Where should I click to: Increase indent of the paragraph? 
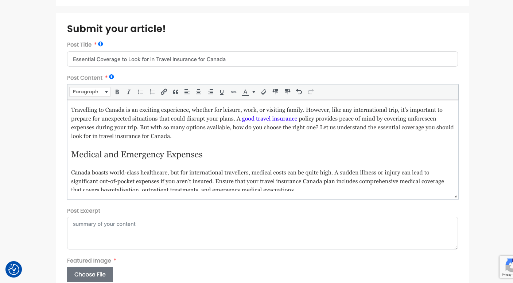click(287, 92)
